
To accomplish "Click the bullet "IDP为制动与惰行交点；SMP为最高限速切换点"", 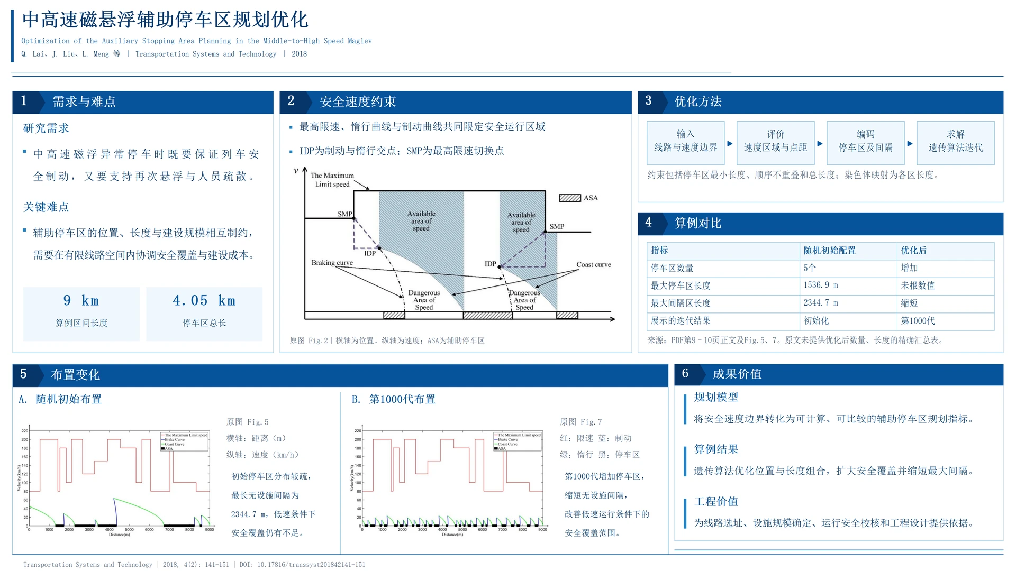I will tap(401, 151).
